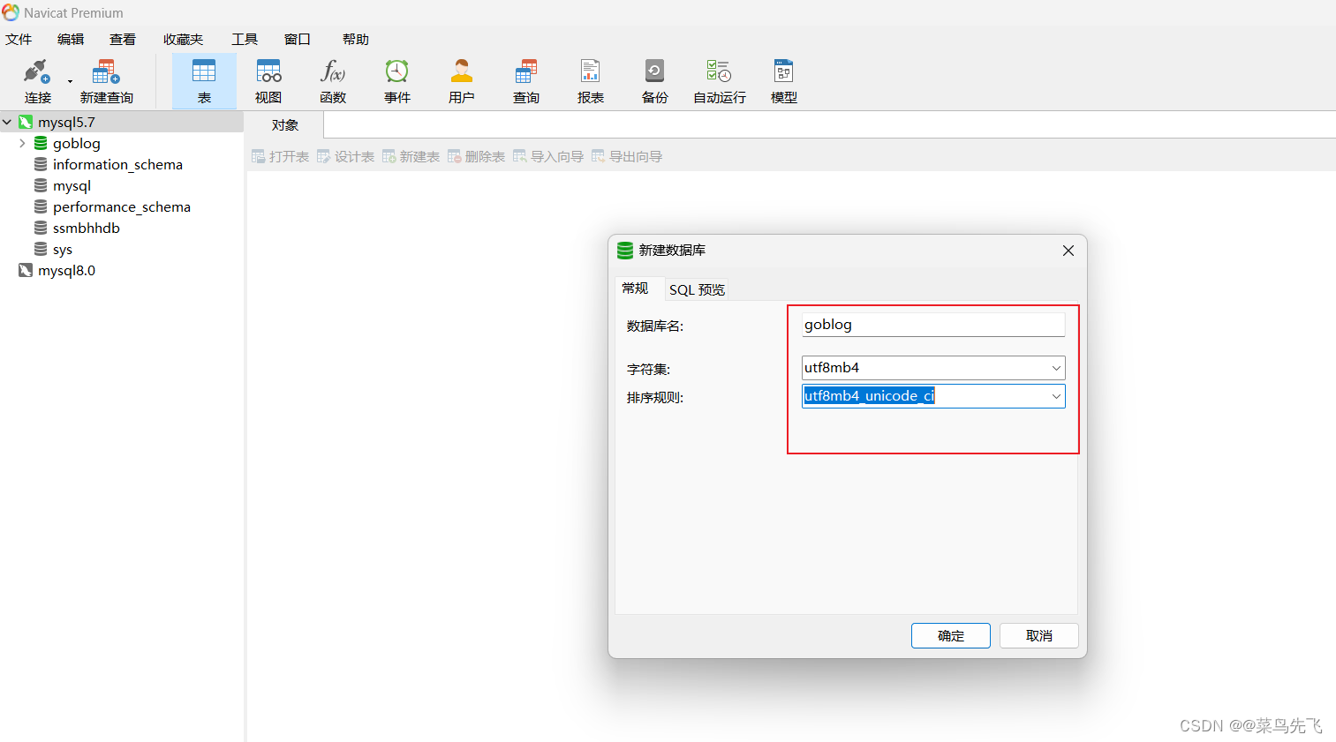Click the 设计表 design table button
The image size is (1336, 742).
click(x=345, y=156)
